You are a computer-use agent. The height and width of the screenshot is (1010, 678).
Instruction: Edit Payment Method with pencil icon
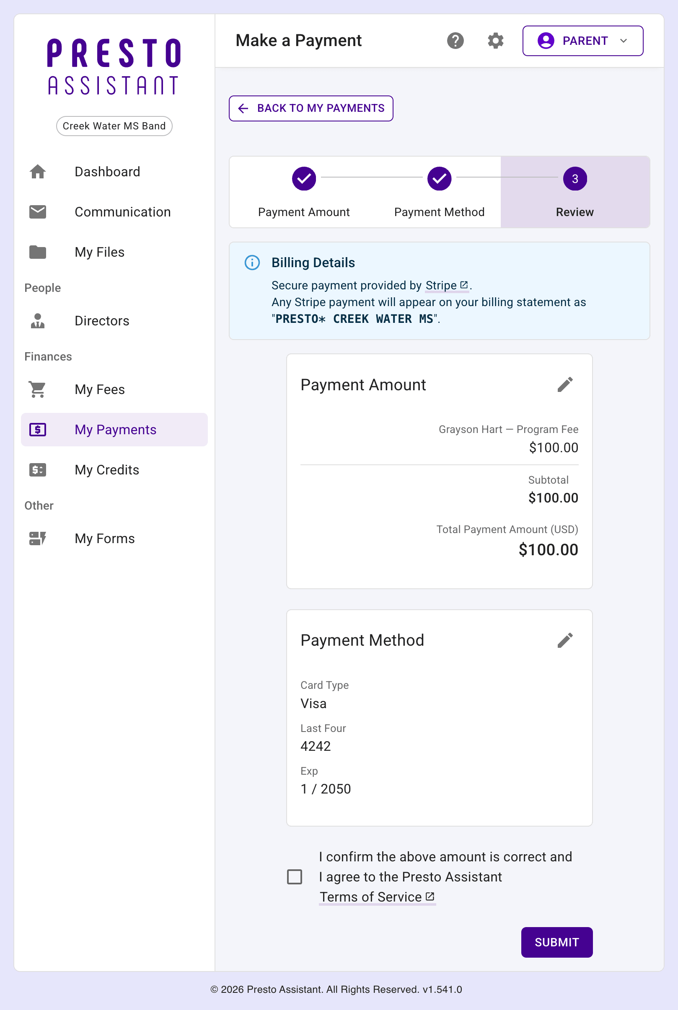tap(565, 640)
